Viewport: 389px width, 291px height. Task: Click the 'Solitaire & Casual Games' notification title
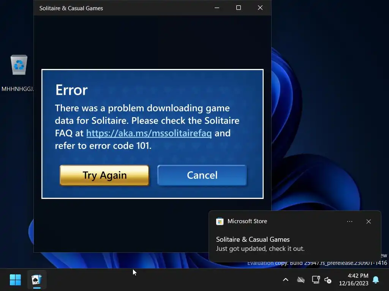253,239
